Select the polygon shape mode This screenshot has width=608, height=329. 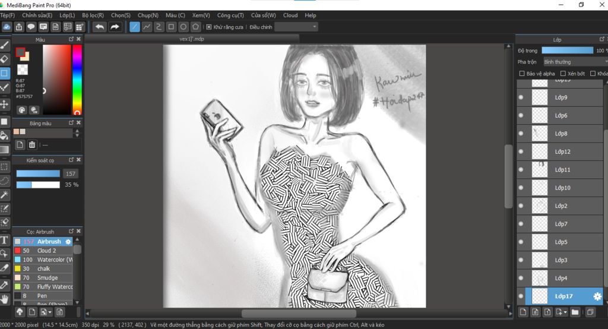[x=196, y=27]
